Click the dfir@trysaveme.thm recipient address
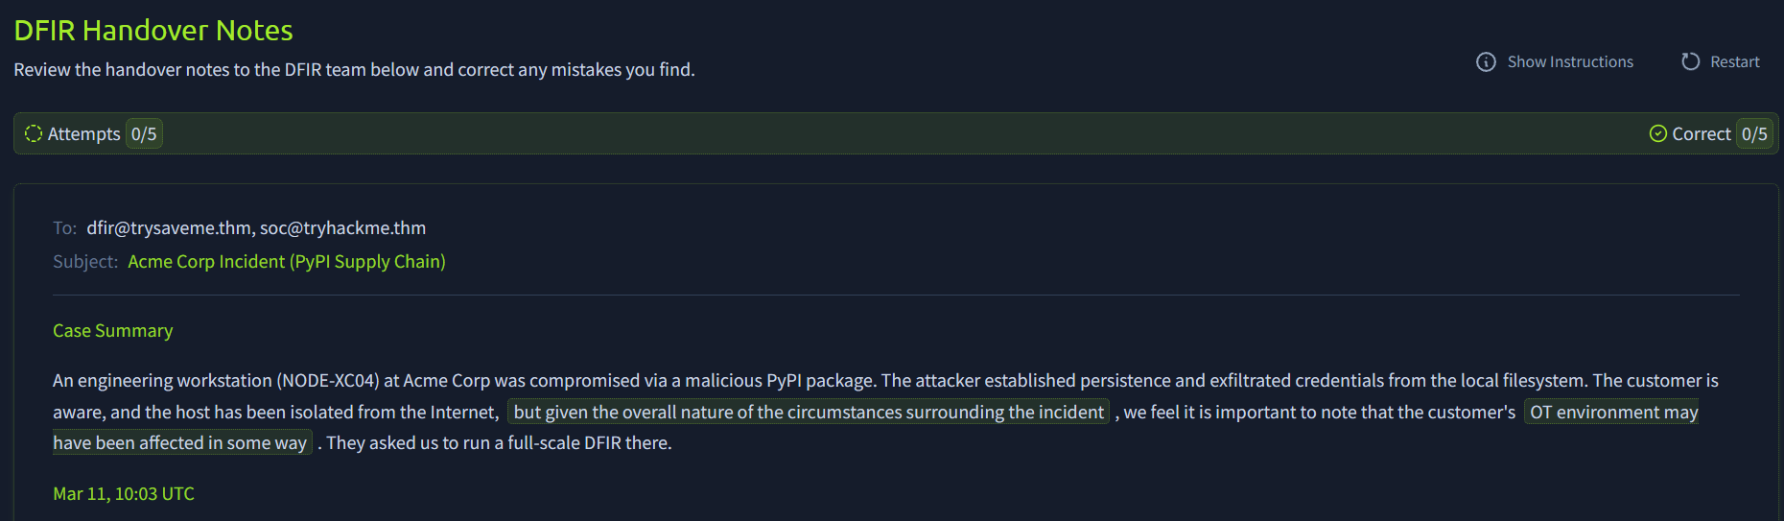Screen dimensions: 1784x521 pyautogui.click(x=169, y=228)
